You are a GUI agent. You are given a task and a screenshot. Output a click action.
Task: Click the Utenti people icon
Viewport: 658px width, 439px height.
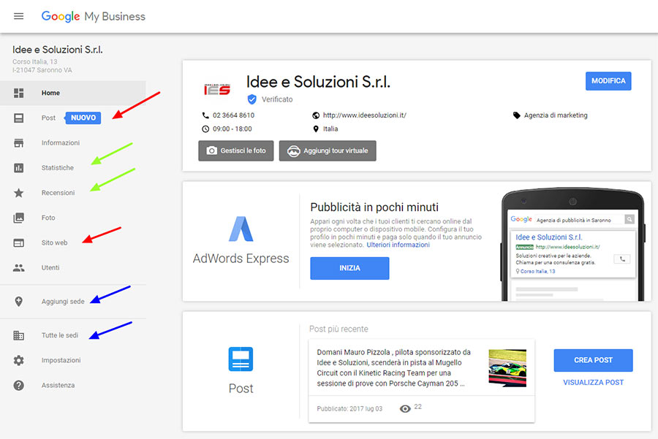[18, 267]
